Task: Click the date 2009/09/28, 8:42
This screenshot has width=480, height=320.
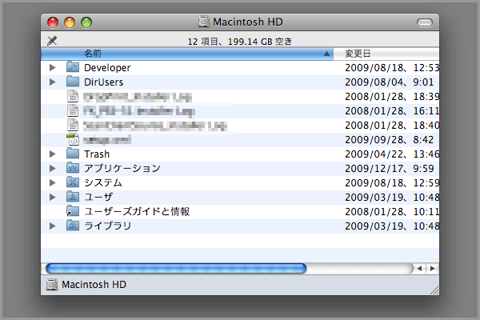Action: coord(390,139)
